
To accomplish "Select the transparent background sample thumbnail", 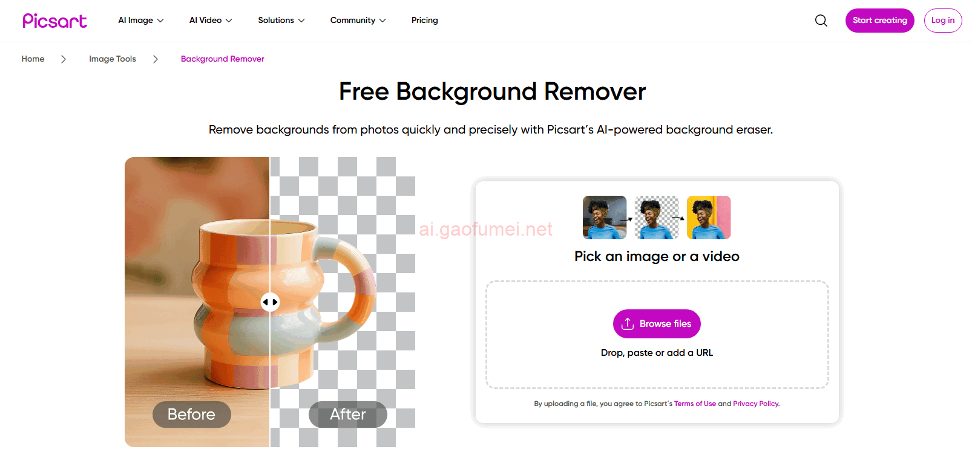I will tap(657, 218).
